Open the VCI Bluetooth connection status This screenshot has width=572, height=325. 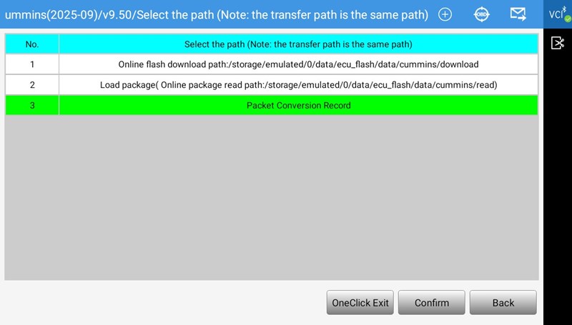point(556,14)
